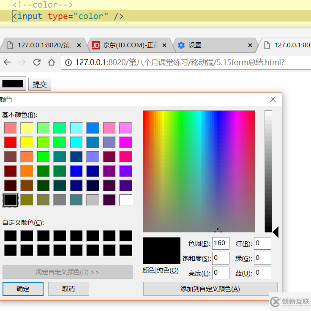Close the 京东(JD.COM) tab
This screenshot has height=311, width=311.
pyautogui.click(x=164, y=45)
